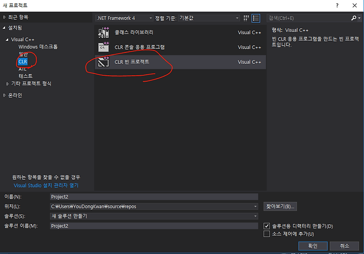Viewport: 364px width, 254px height.
Task: Switch to medium icons list view
Action: click(256, 18)
